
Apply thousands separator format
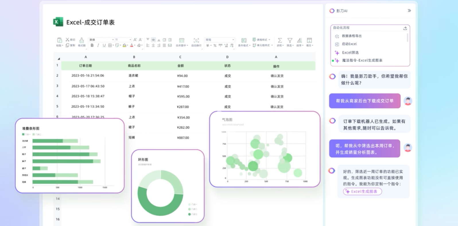[220, 45]
